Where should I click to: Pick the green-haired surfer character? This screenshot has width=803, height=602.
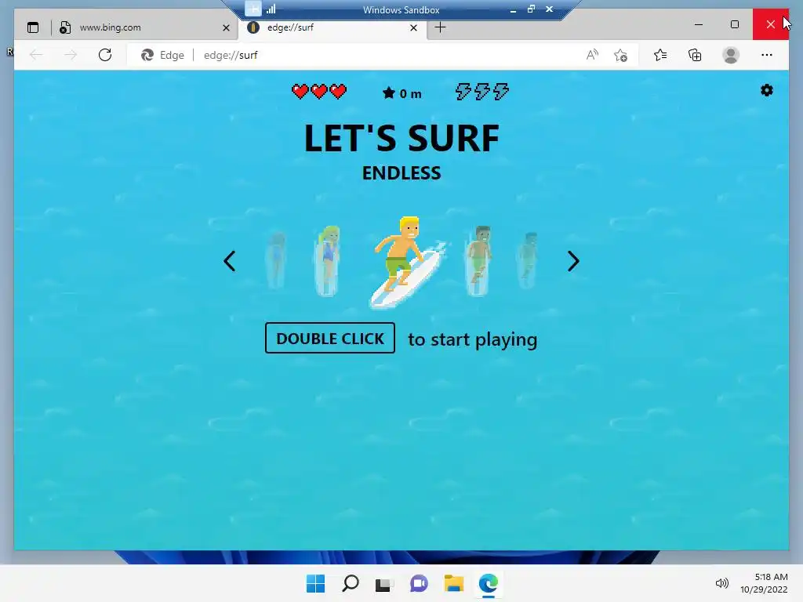tap(328, 261)
